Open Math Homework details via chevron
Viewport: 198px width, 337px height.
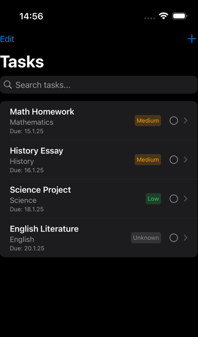pyautogui.click(x=186, y=121)
